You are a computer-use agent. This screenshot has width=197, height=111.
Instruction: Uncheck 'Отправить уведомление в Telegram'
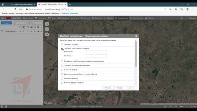coord(62,49)
